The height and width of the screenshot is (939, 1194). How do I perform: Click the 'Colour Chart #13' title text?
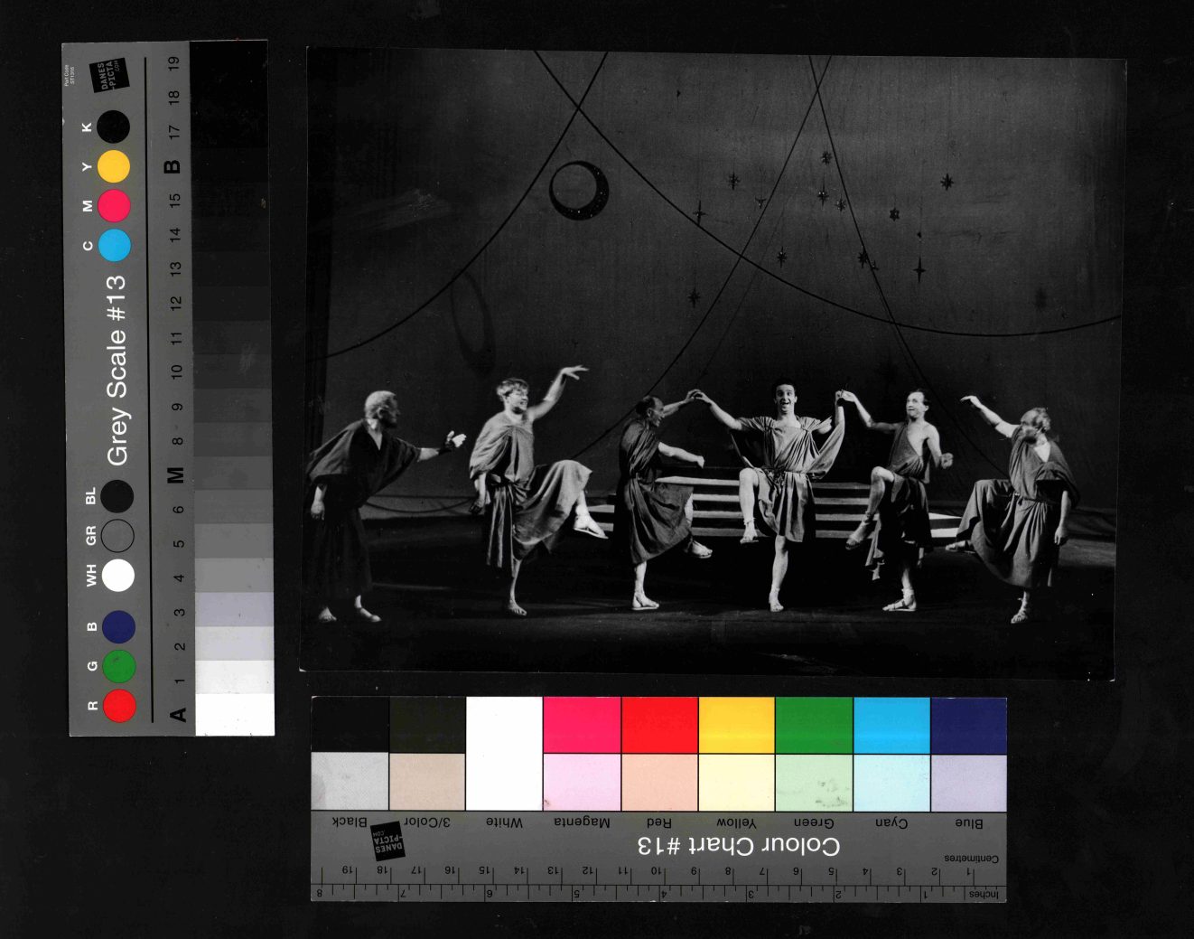pos(738,846)
